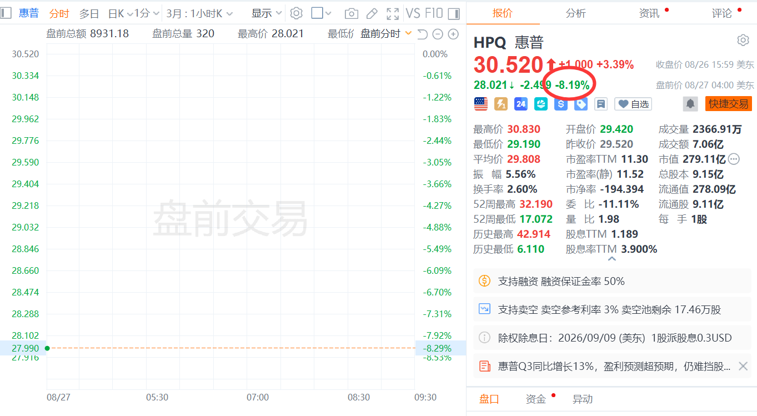Screen dimensions: 757x416
Task: Open the note comment icon
Action: [600, 104]
